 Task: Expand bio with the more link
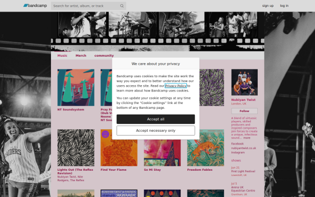point(247,138)
